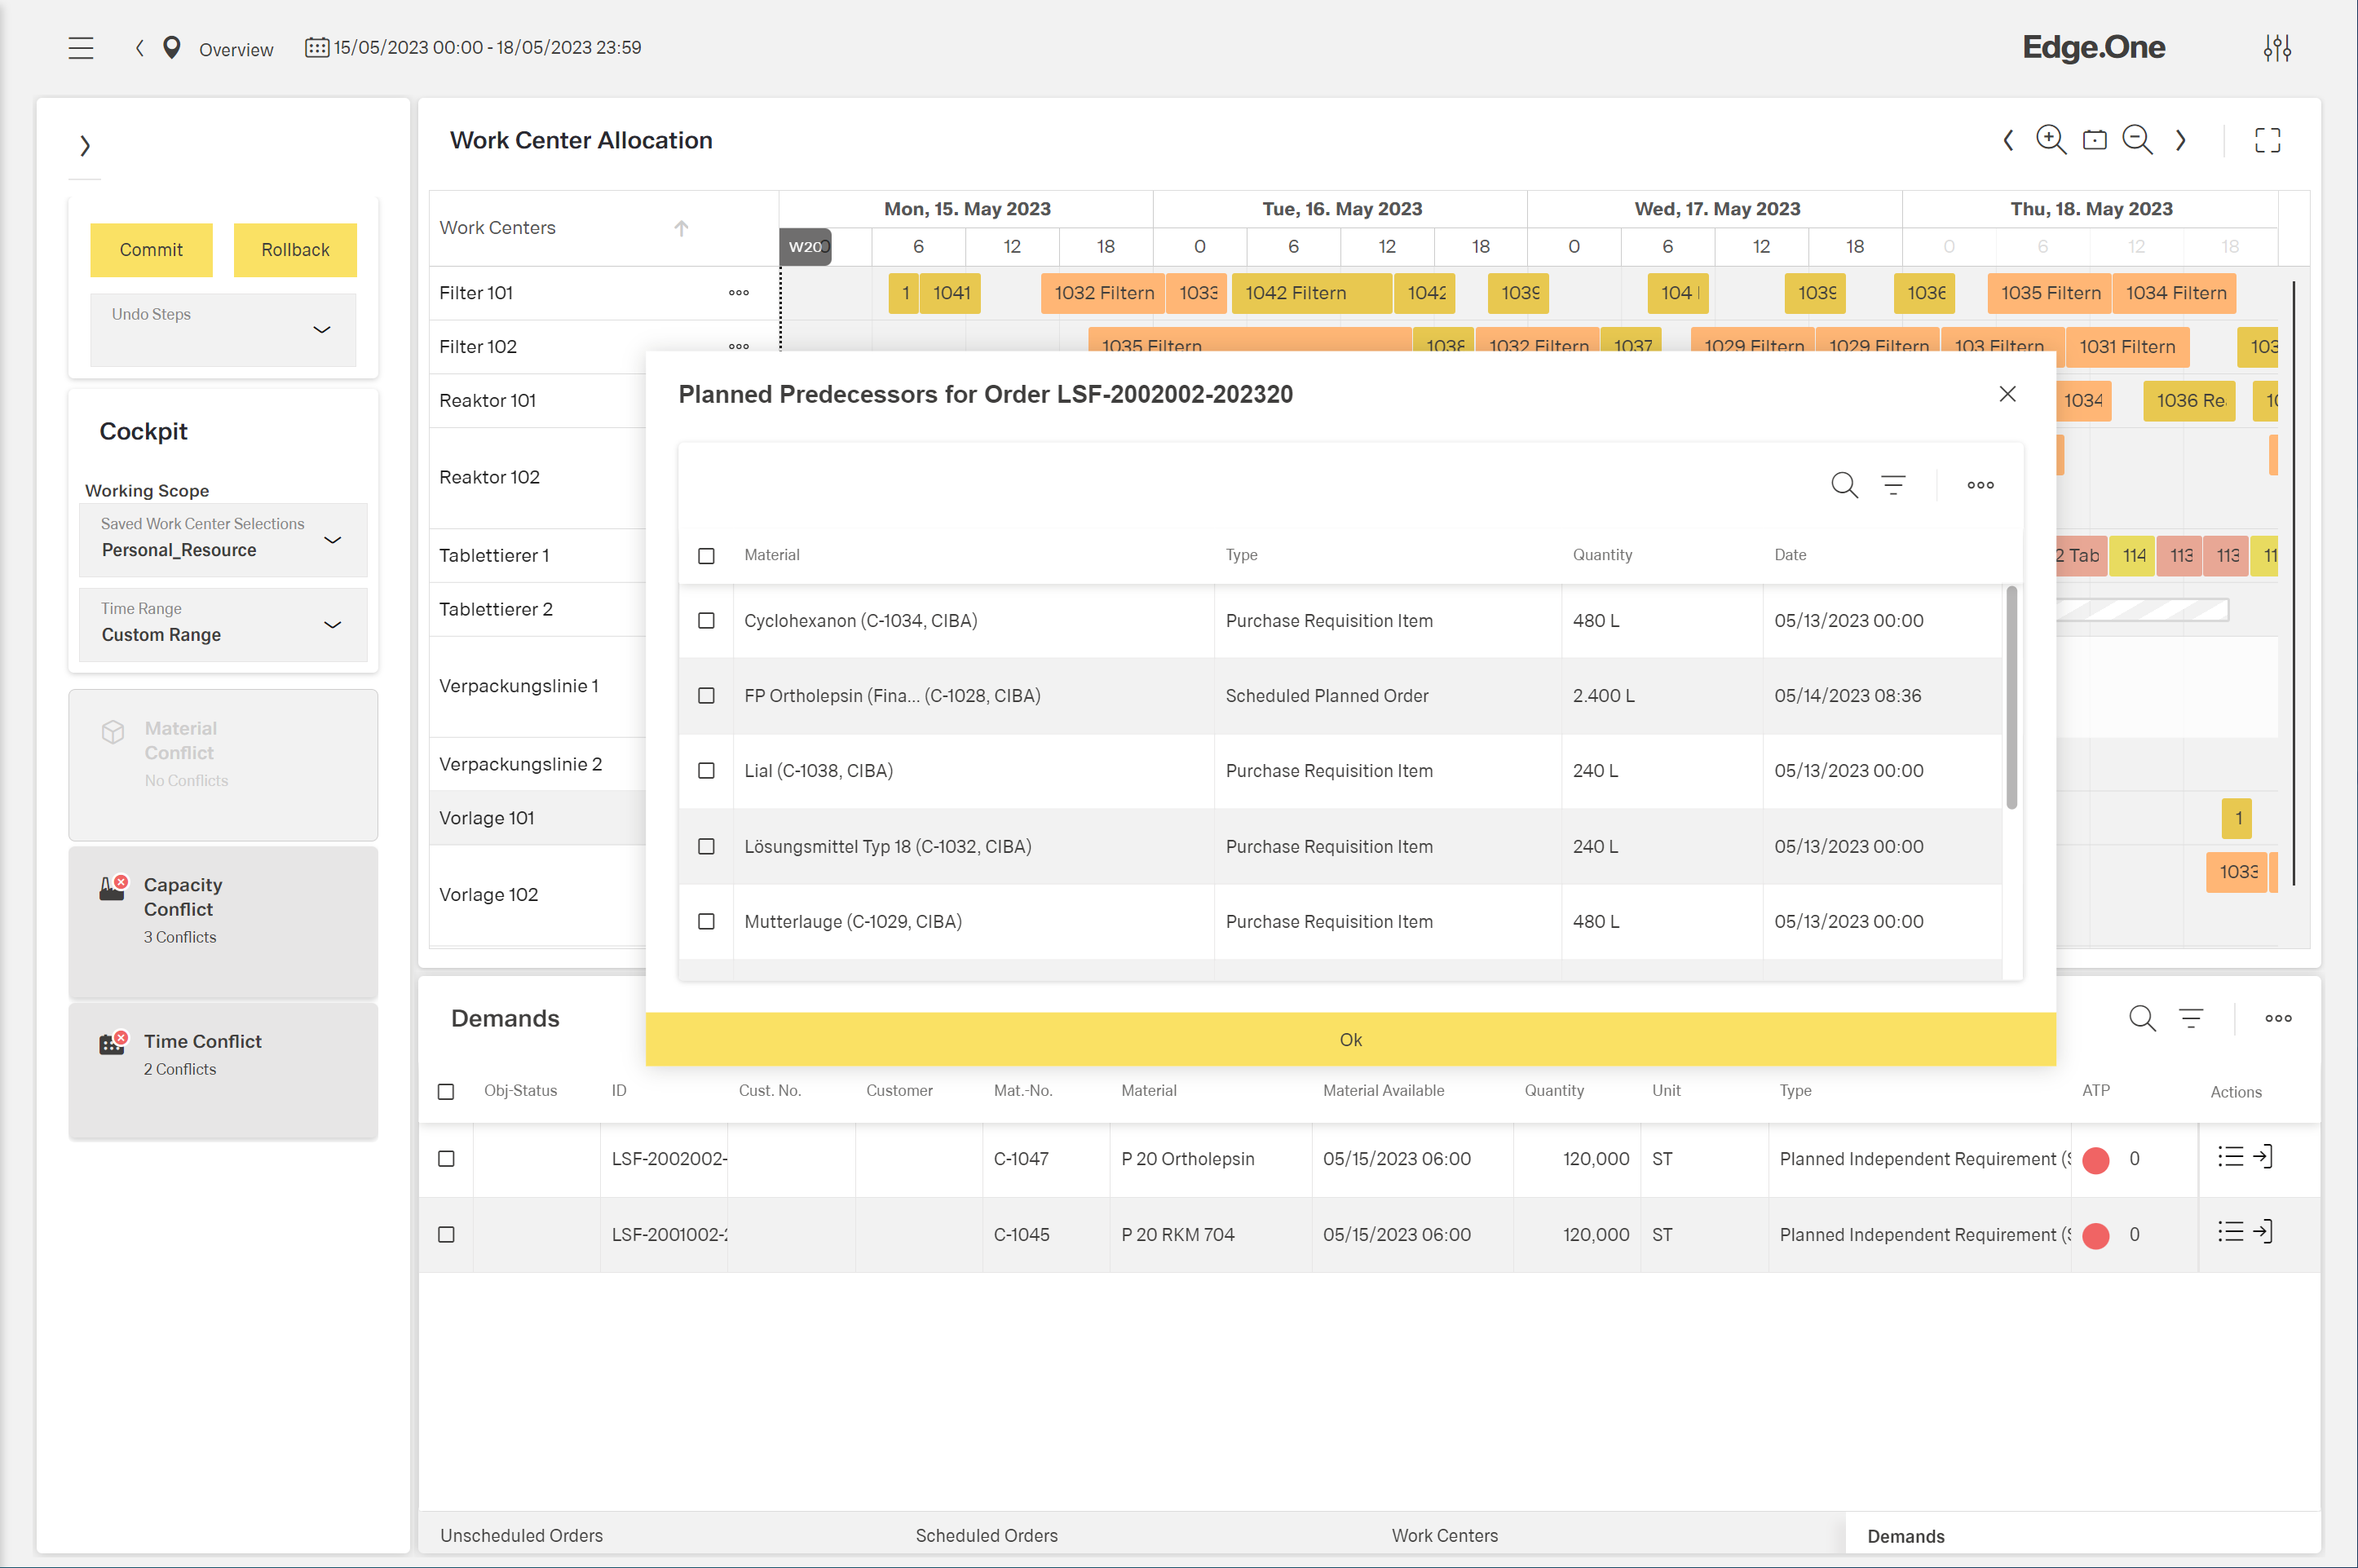Select all materials in Predecessors table
Screen dimensions: 2358x1568
(x=706, y=556)
